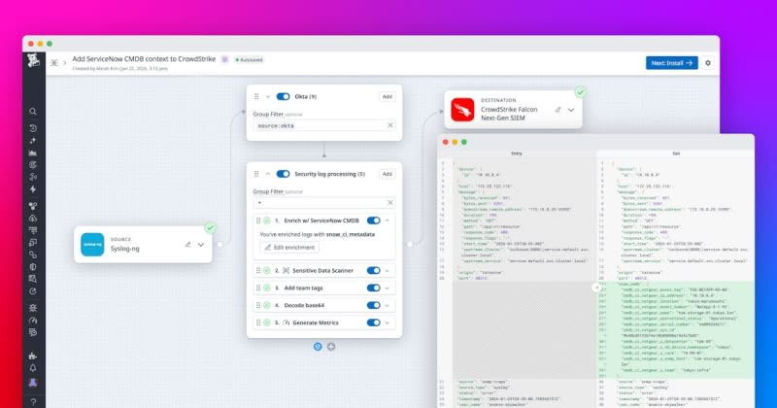This screenshot has height=408, width=777.
Task: Select the Entry pane header
Action: pyautogui.click(x=515, y=153)
